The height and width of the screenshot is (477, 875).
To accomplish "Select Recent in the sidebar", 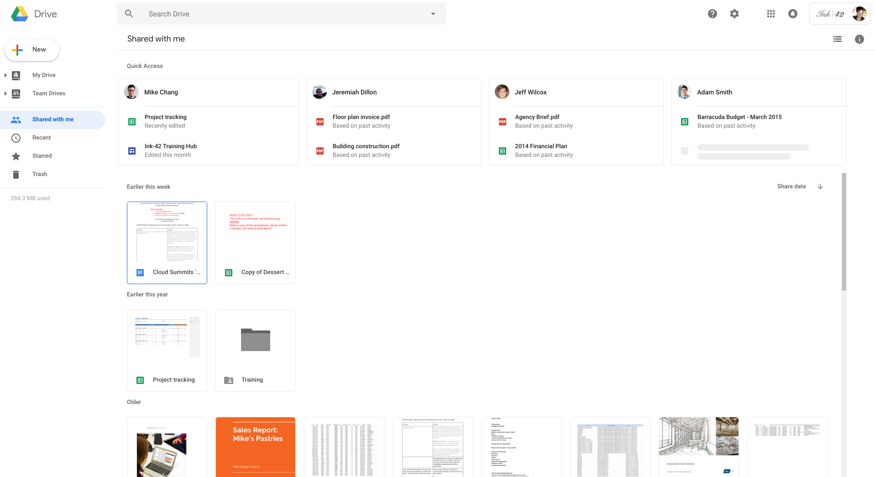I will pyautogui.click(x=41, y=137).
